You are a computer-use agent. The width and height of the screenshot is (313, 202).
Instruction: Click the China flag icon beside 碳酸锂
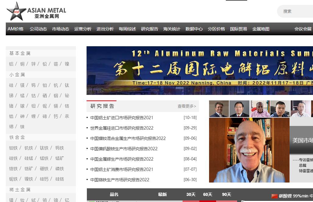coord(274,196)
